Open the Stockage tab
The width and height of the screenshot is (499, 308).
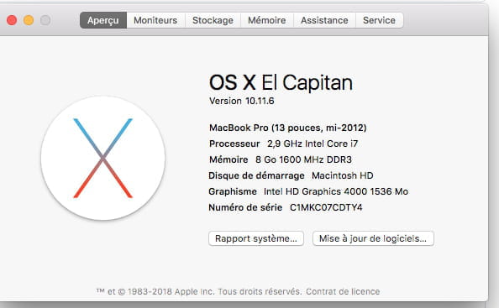click(x=213, y=20)
